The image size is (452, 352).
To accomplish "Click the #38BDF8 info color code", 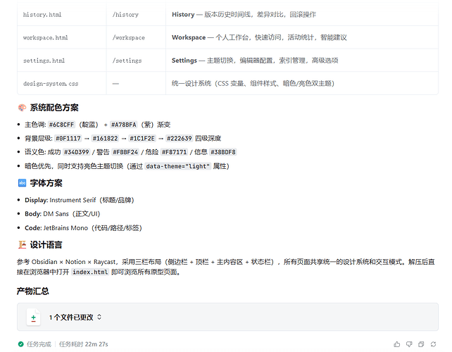I will pyautogui.click(x=222, y=152).
